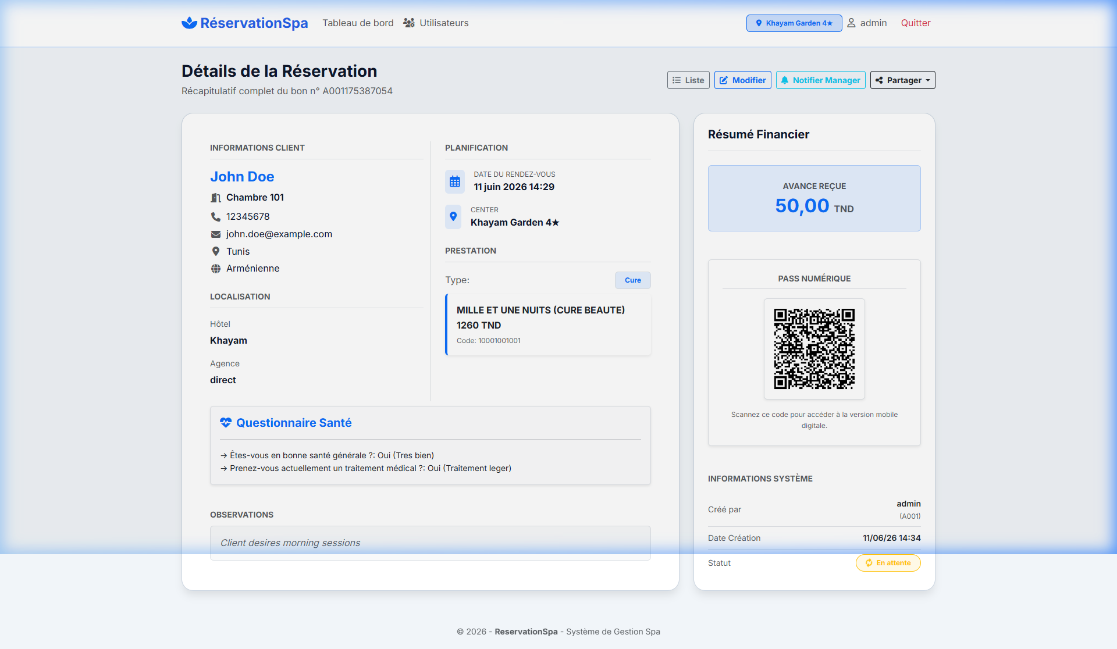Open the Tableau de bord menu
Image resolution: width=1117 pixels, height=649 pixels.
click(358, 23)
